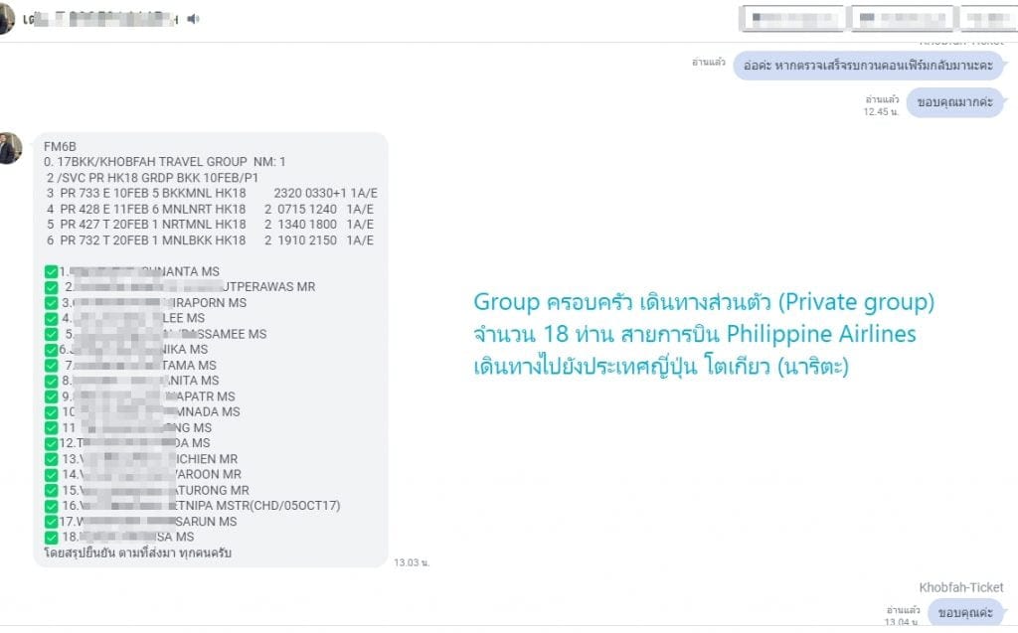Image resolution: width=1018 pixels, height=633 pixels.
Task: Click the '12.45 น.' message timestamp
Action: [881, 111]
